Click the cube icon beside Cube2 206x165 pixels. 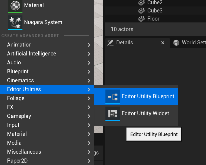142,3
